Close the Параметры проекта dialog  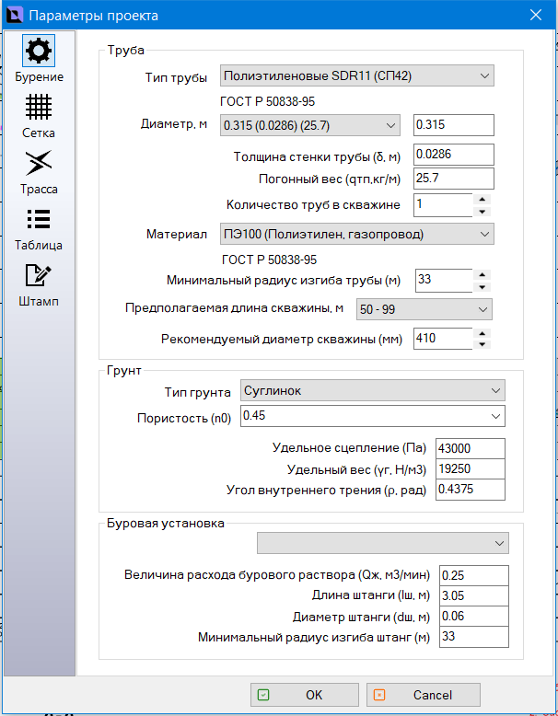click(x=536, y=15)
